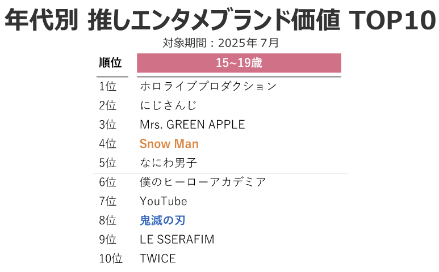Select the なにわ男子 entry
Screen dimensions: 439x272
tap(168, 163)
